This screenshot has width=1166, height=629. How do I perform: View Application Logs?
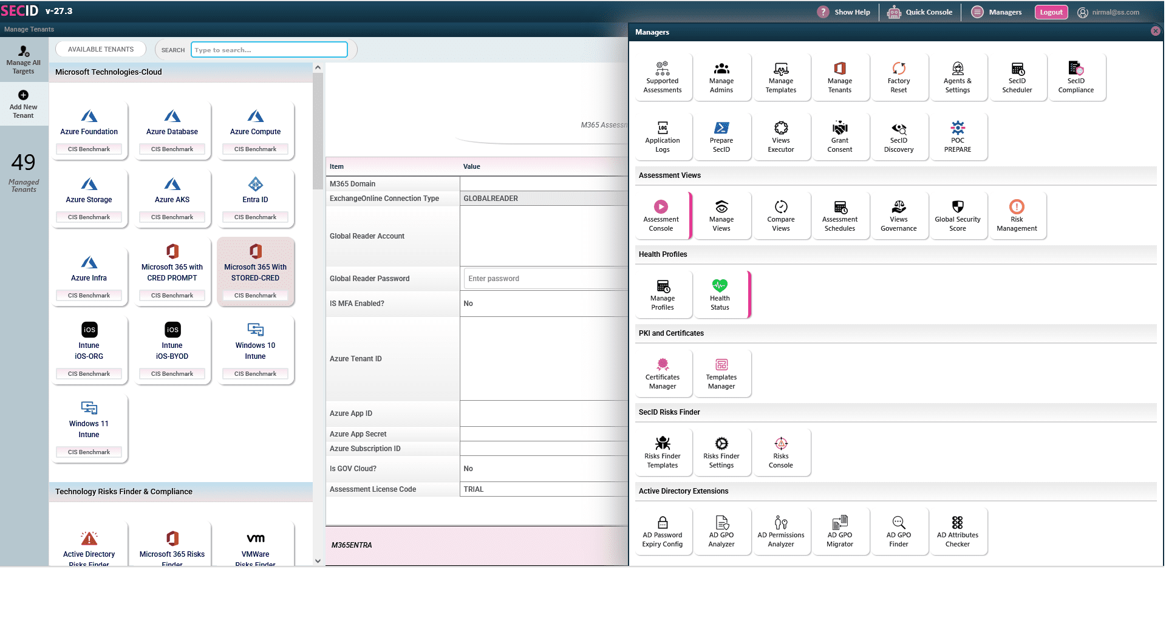tap(663, 137)
